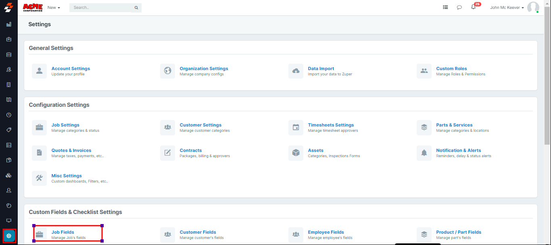551x245 pixels.
Task: Expand the New dropdown menu
Action: point(54,8)
